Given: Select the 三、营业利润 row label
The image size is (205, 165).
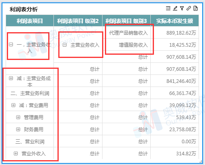Looking at the screenshot, I should click(30, 142).
